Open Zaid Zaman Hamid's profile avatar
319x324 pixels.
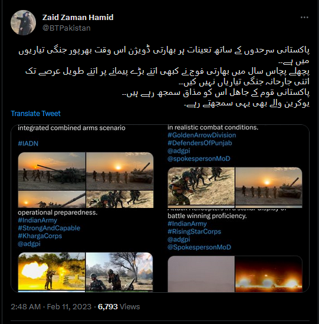pyautogui.click(x=23, y=22)
